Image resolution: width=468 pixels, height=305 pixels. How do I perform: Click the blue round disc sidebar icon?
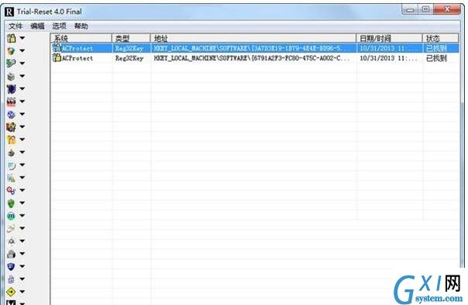[x=12, y=114]
